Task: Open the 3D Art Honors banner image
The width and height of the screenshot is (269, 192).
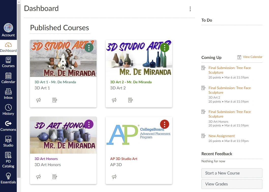Action: point(63,135)
